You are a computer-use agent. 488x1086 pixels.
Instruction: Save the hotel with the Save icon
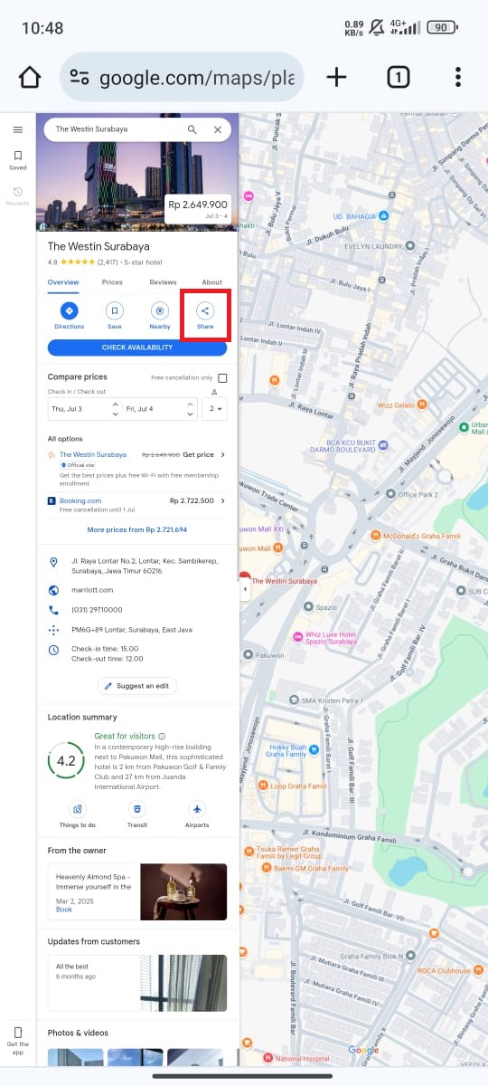pos(114,311)
